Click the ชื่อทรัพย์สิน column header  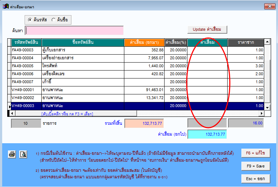click(x=83, y=42)
